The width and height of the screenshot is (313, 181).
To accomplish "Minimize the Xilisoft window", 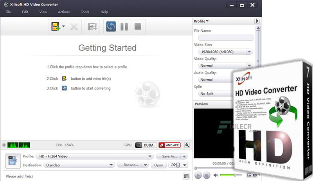I will coord(232,5).
